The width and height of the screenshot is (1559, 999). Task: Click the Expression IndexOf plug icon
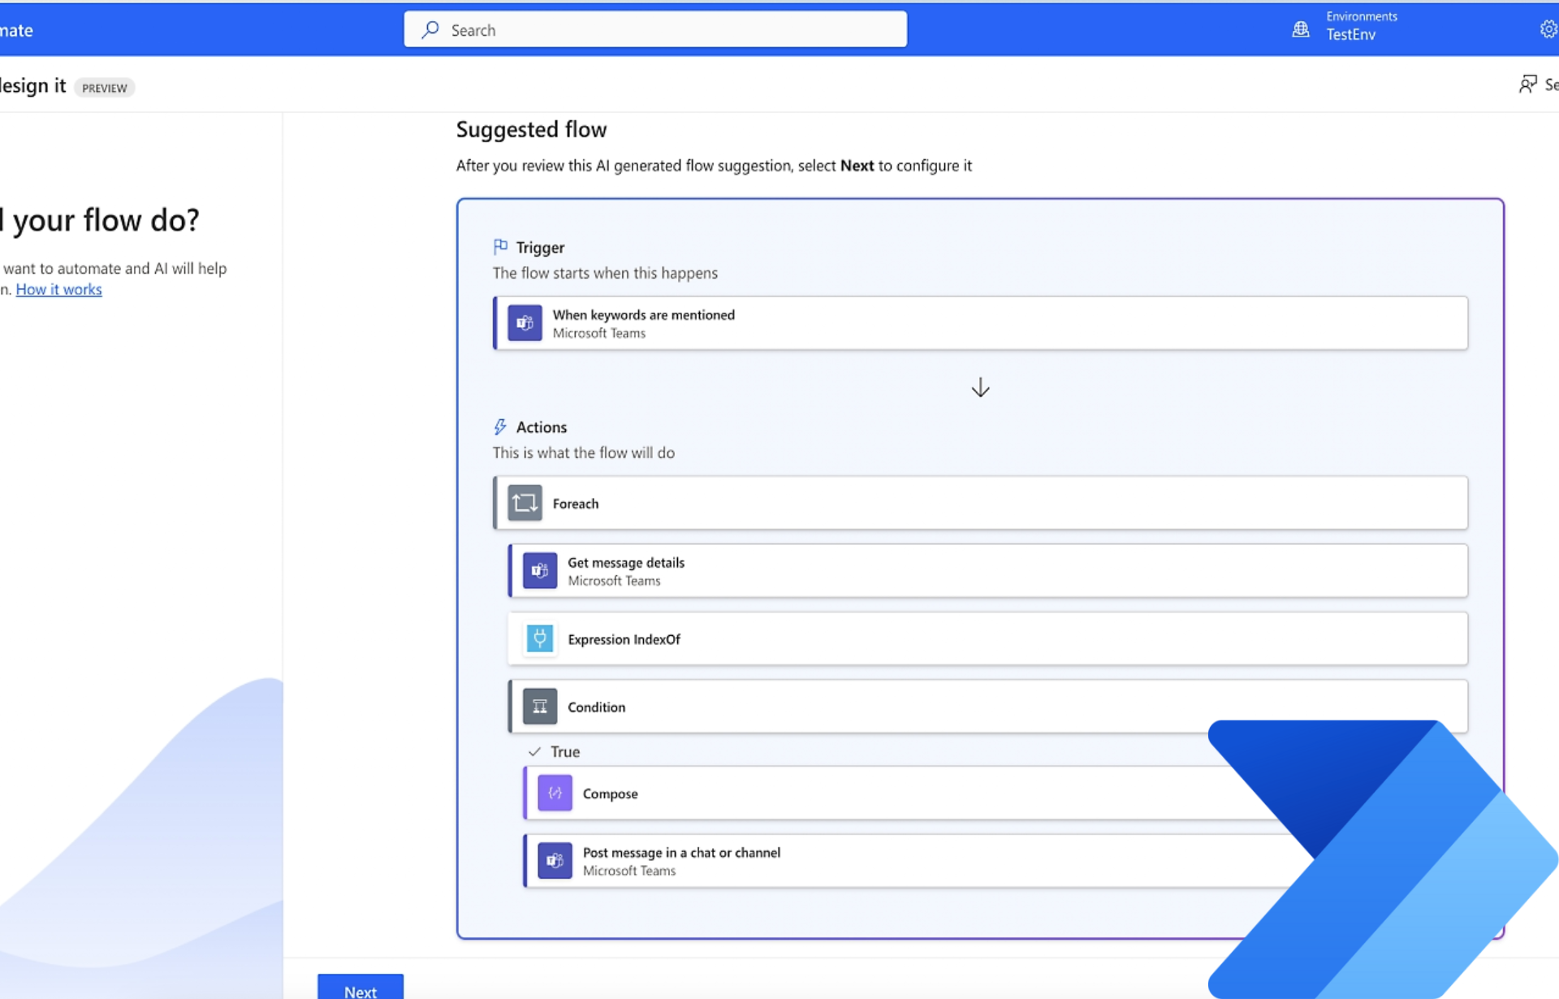(x=539, y=639)
